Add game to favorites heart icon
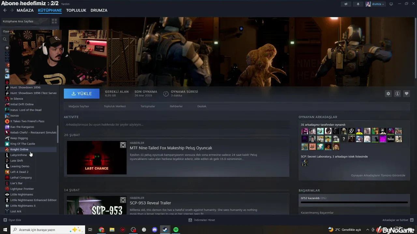This screenshot has height=234, width=417. [407, 94]
